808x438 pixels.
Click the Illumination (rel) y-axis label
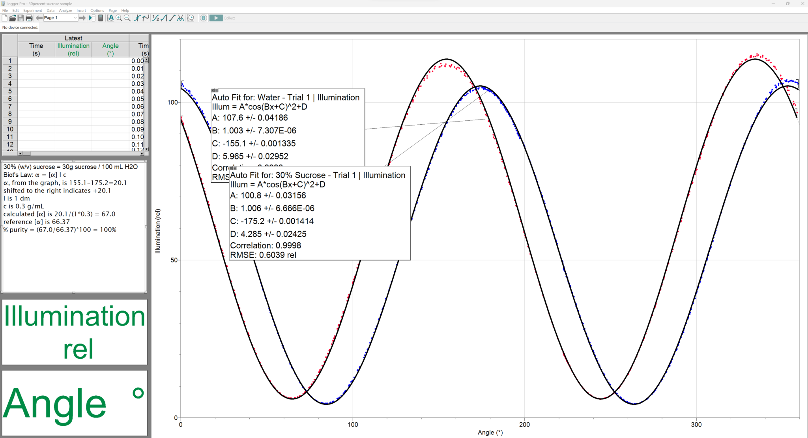158,231
